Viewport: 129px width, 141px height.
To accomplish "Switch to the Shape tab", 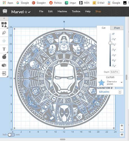I will coord(117,28).
